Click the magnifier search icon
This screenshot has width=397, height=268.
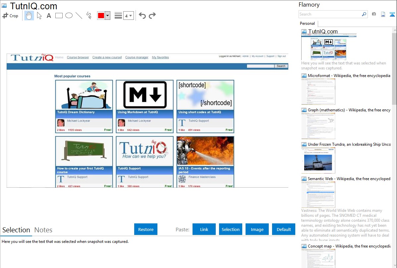tap(364, 14)
